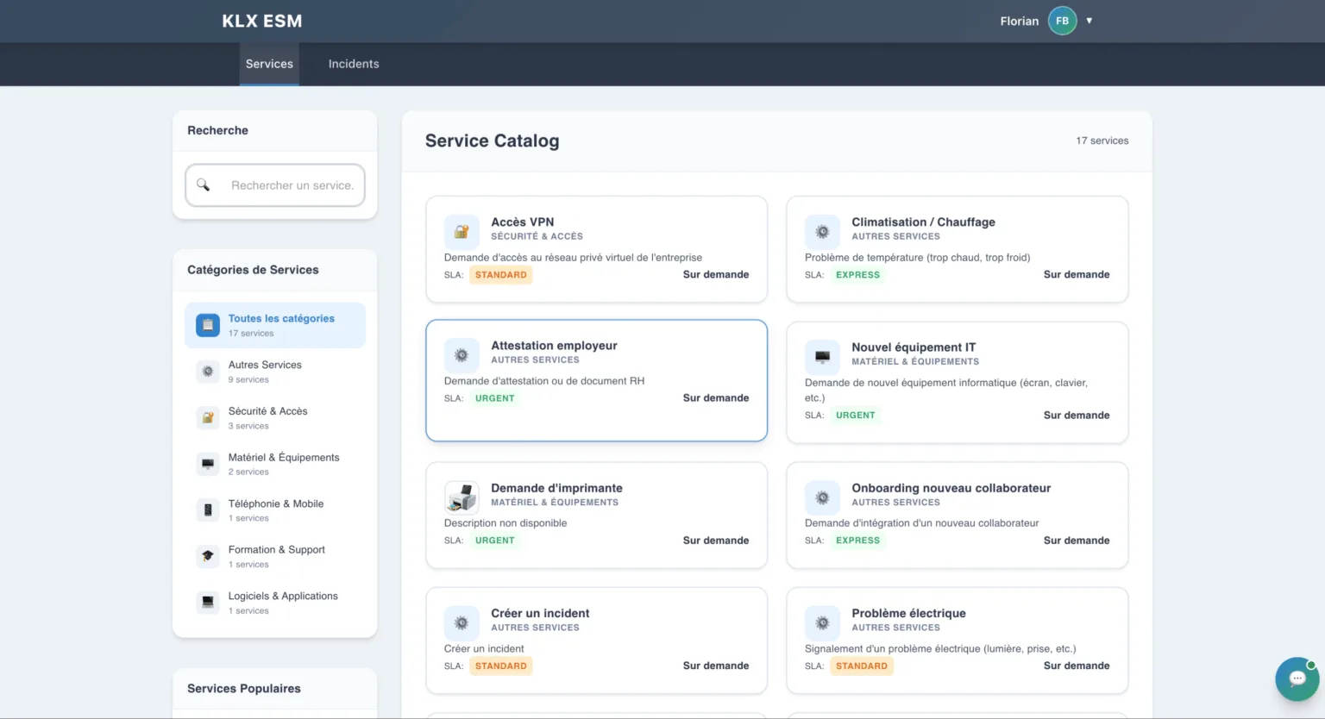Screen dimensions: 1325x719
Task: Click the Accès VPN lock icon
Action: pyautogui.click(x=462, y=232)
